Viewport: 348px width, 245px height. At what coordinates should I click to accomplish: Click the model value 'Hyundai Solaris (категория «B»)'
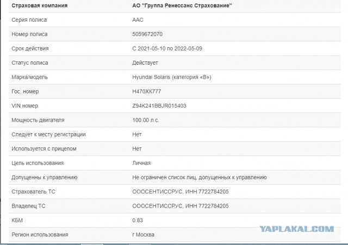[172, 77]
